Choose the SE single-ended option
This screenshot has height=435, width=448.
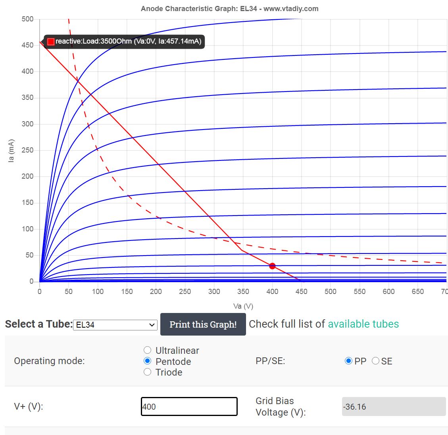coord(375,361)
